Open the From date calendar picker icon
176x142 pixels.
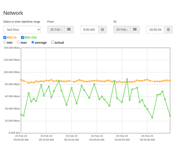coord(69,30)
